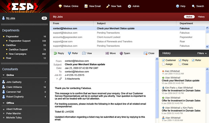Click the Status Online lightbulb icon
Image resolution: width=209 pixels, height=123 pixels.
coord(60,6)
